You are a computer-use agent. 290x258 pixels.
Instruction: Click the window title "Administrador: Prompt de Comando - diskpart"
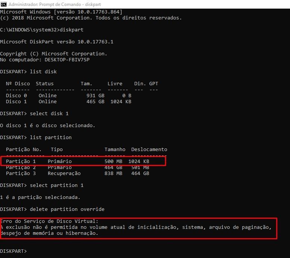pos(55,4)
